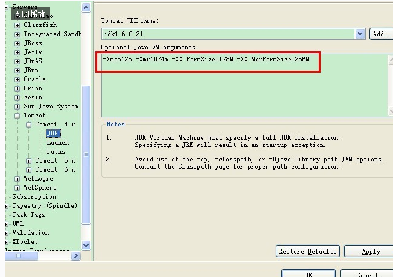Open the Validation preferences
The width and height of the screenshot is (393, 277).
pyautogui.click(x=31, y=232)
